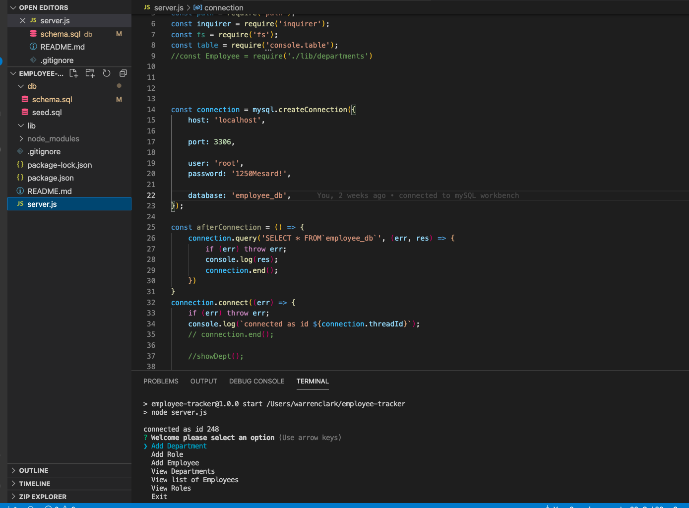The height and width of the screenshot is (508, 689).
Task: Click the symbol icon in breadcrumb before connection
Action: pyautogui.click(x=197, y=7)
